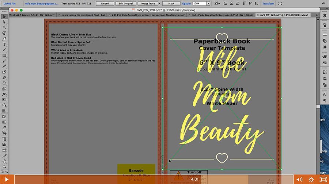The width and height of the screenshot is (329, 184).
Task: Click the vertical scrollbar thumb
Action: [318, 107]
